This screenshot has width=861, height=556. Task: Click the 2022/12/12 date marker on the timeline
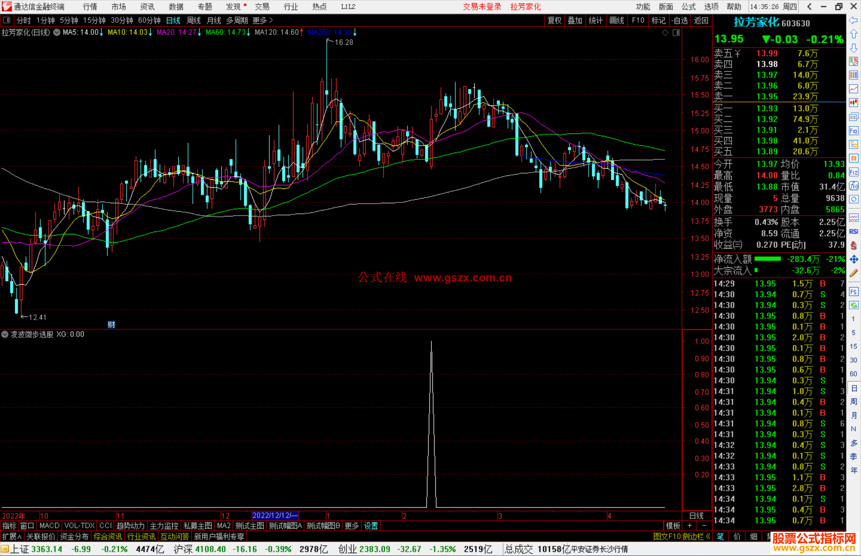275,516
